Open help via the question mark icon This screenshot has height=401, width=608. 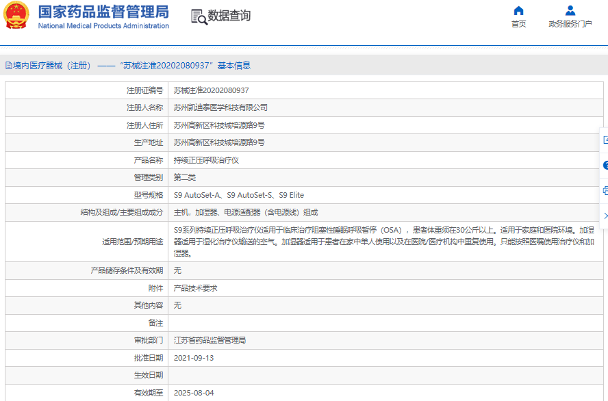(x=605, y=165)
